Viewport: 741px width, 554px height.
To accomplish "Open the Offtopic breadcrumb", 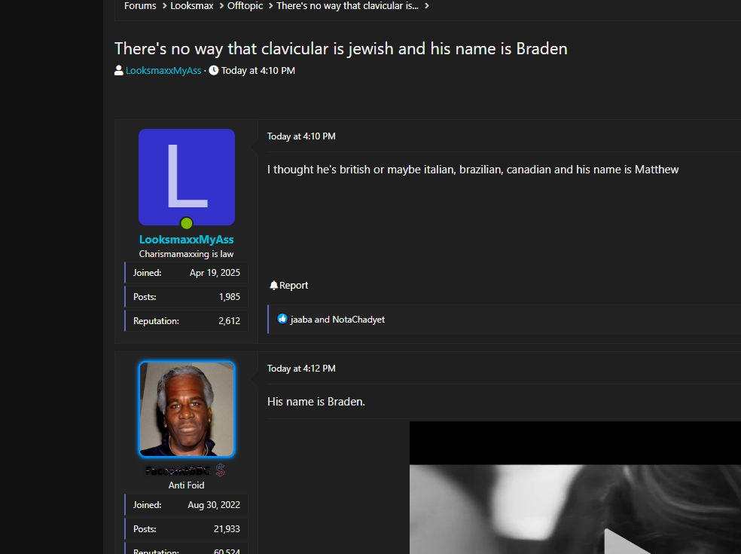I will tap(245, 6).
